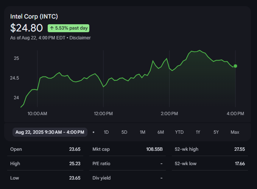257x189 pixels.
Task: Click the 24 y-axis label
Action: coord(16,98)
